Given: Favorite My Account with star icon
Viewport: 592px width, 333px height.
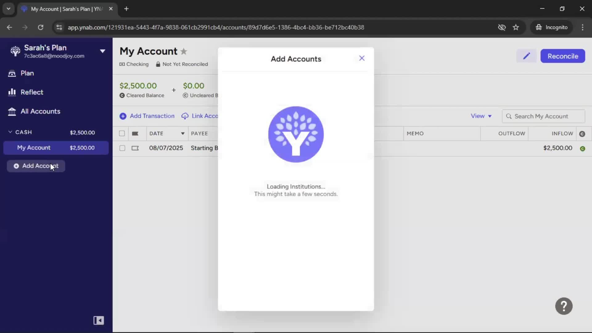Looking at the screenshot, I should (184, 51).
